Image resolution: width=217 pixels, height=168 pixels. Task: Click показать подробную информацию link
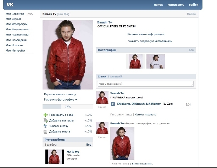tap(150, 41)
